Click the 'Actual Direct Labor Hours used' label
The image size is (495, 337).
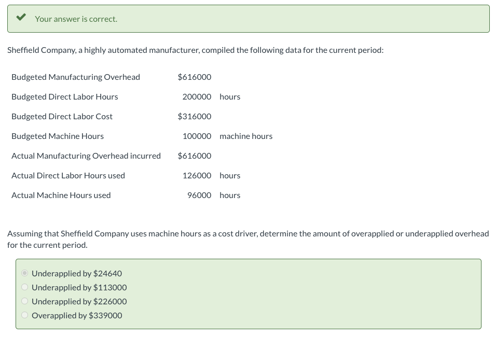68,175
